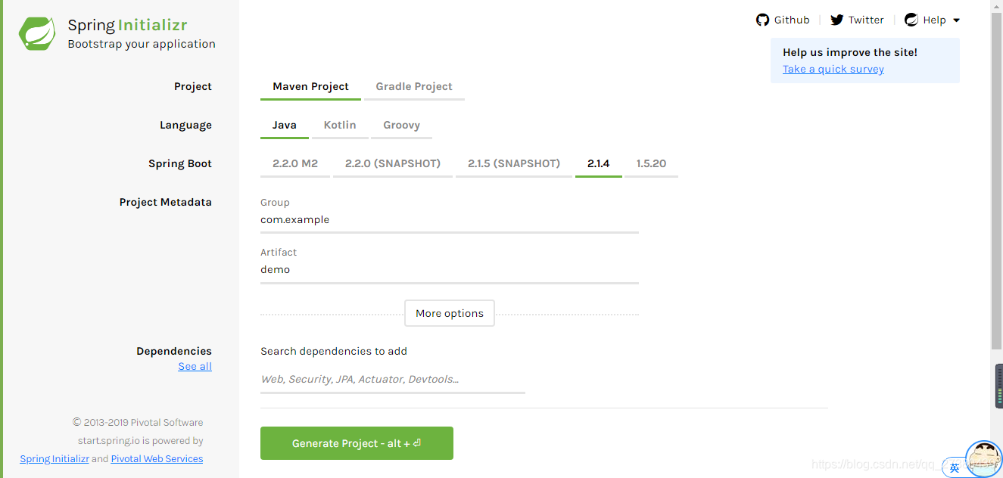Click the cartoon avatar floating icon
Viewport: 1003px width, 478px height.
(984, 458)
